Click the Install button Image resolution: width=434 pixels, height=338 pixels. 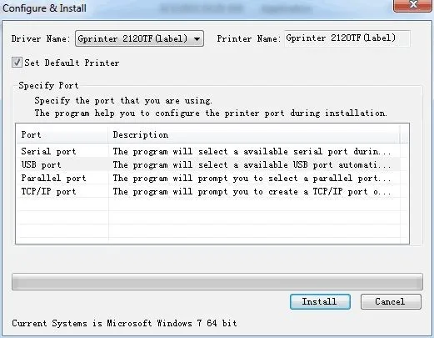[x=320, y=301]
